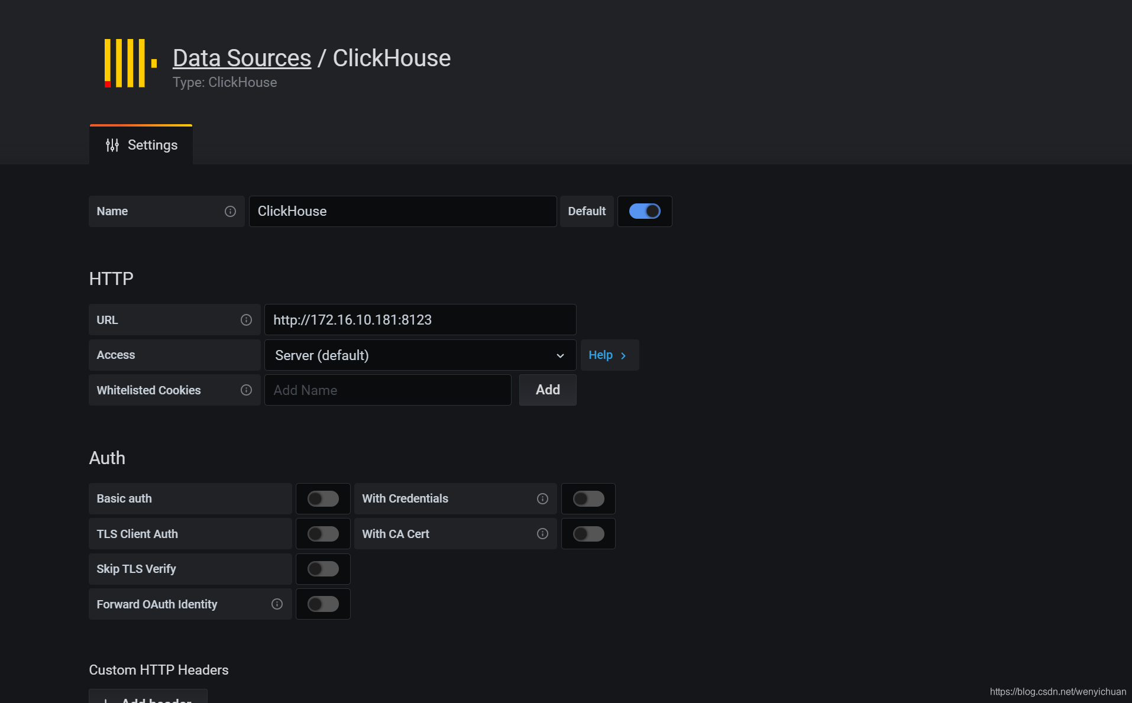
Task: Click the Add Name cookie input field
Action: click(x=388, y=390)
